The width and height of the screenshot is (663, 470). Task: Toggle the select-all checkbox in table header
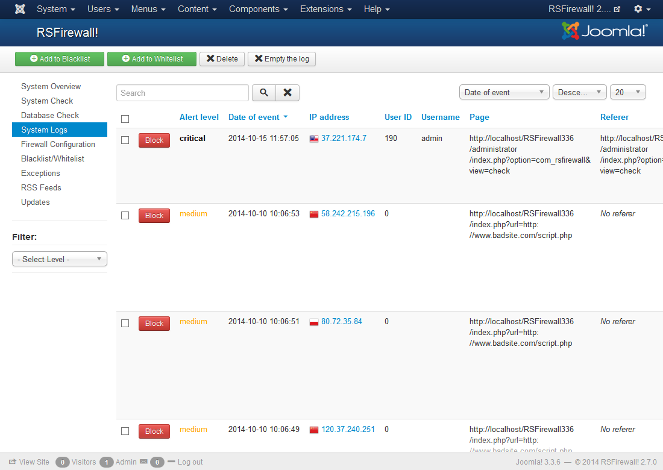[x=125, y=119]
